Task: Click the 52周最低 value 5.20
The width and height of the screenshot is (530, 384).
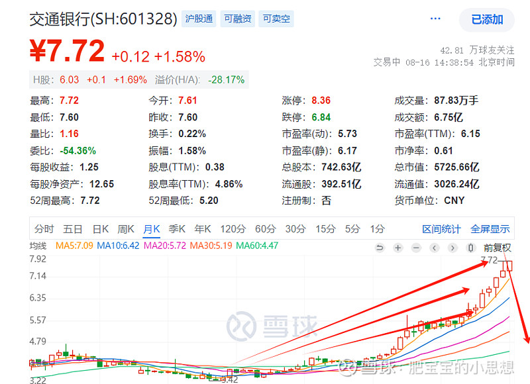Action: pos(209,201)
